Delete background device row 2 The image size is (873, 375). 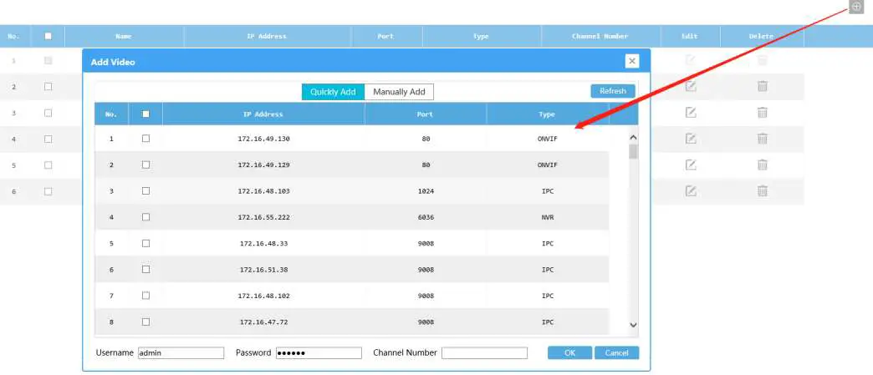click(x=763, y=86)
